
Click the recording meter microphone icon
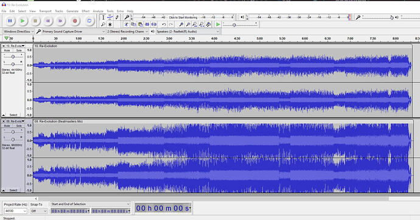[x=127, y=18]
